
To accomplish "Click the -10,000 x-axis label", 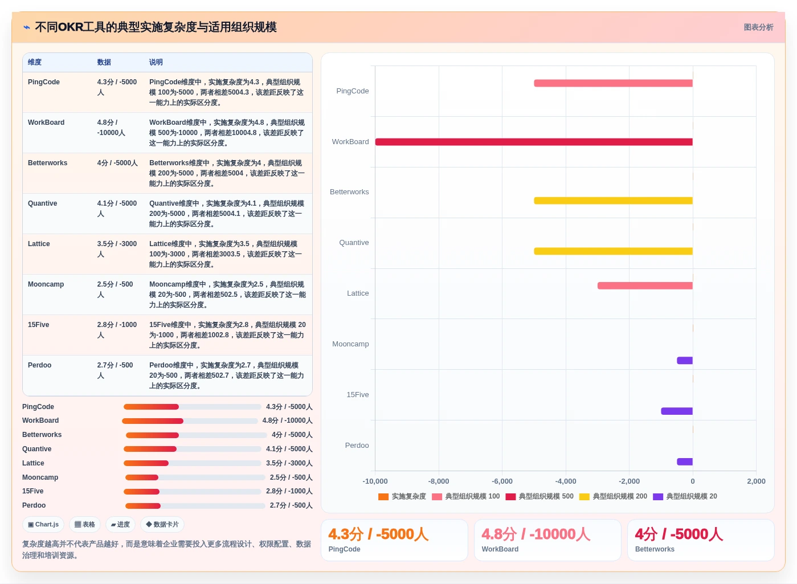I will 375,481.
